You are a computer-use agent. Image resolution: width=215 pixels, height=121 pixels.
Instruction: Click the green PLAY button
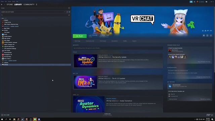[x=80, y=36]
